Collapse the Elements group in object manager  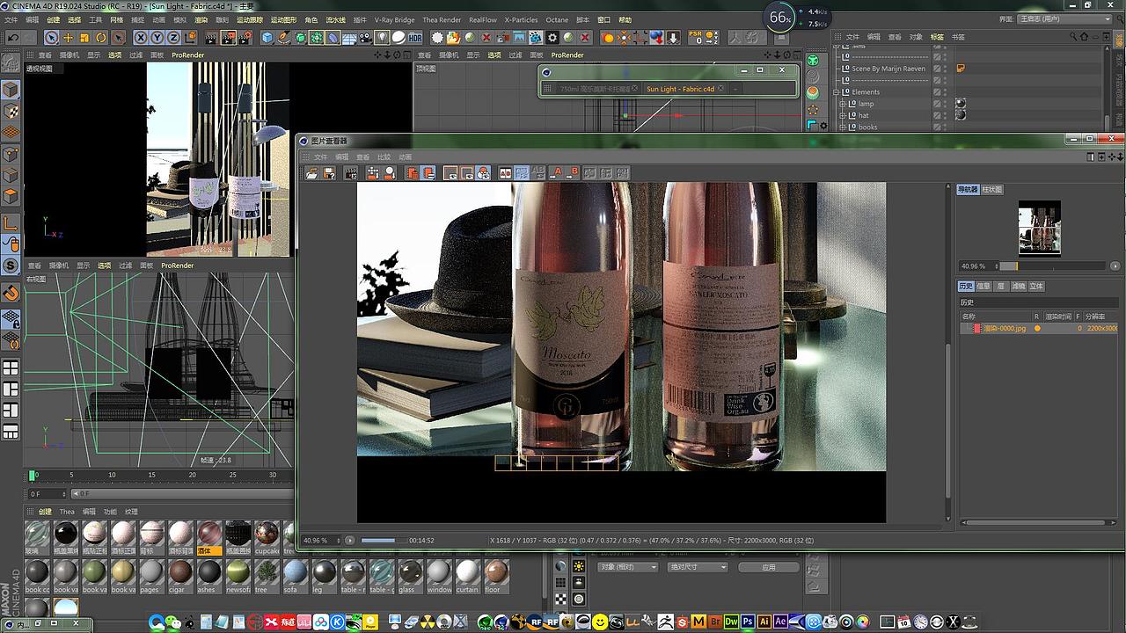tap(836, 91)
